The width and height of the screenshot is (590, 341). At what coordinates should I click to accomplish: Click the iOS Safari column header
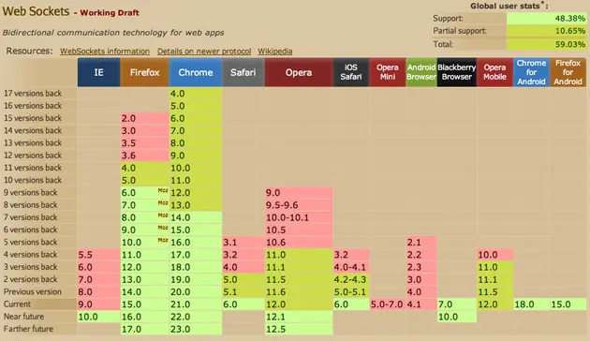(350, 72)
